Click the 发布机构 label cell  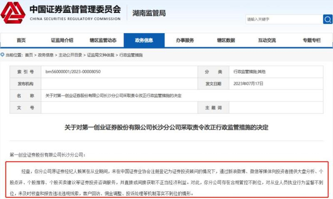pos(26,84)
